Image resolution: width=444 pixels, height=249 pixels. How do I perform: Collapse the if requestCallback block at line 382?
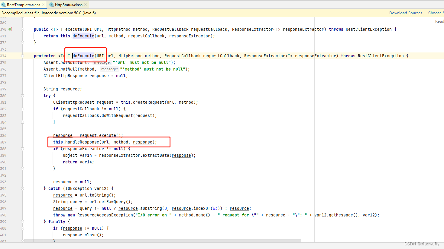pyautogui.click(x=22, y=109)
